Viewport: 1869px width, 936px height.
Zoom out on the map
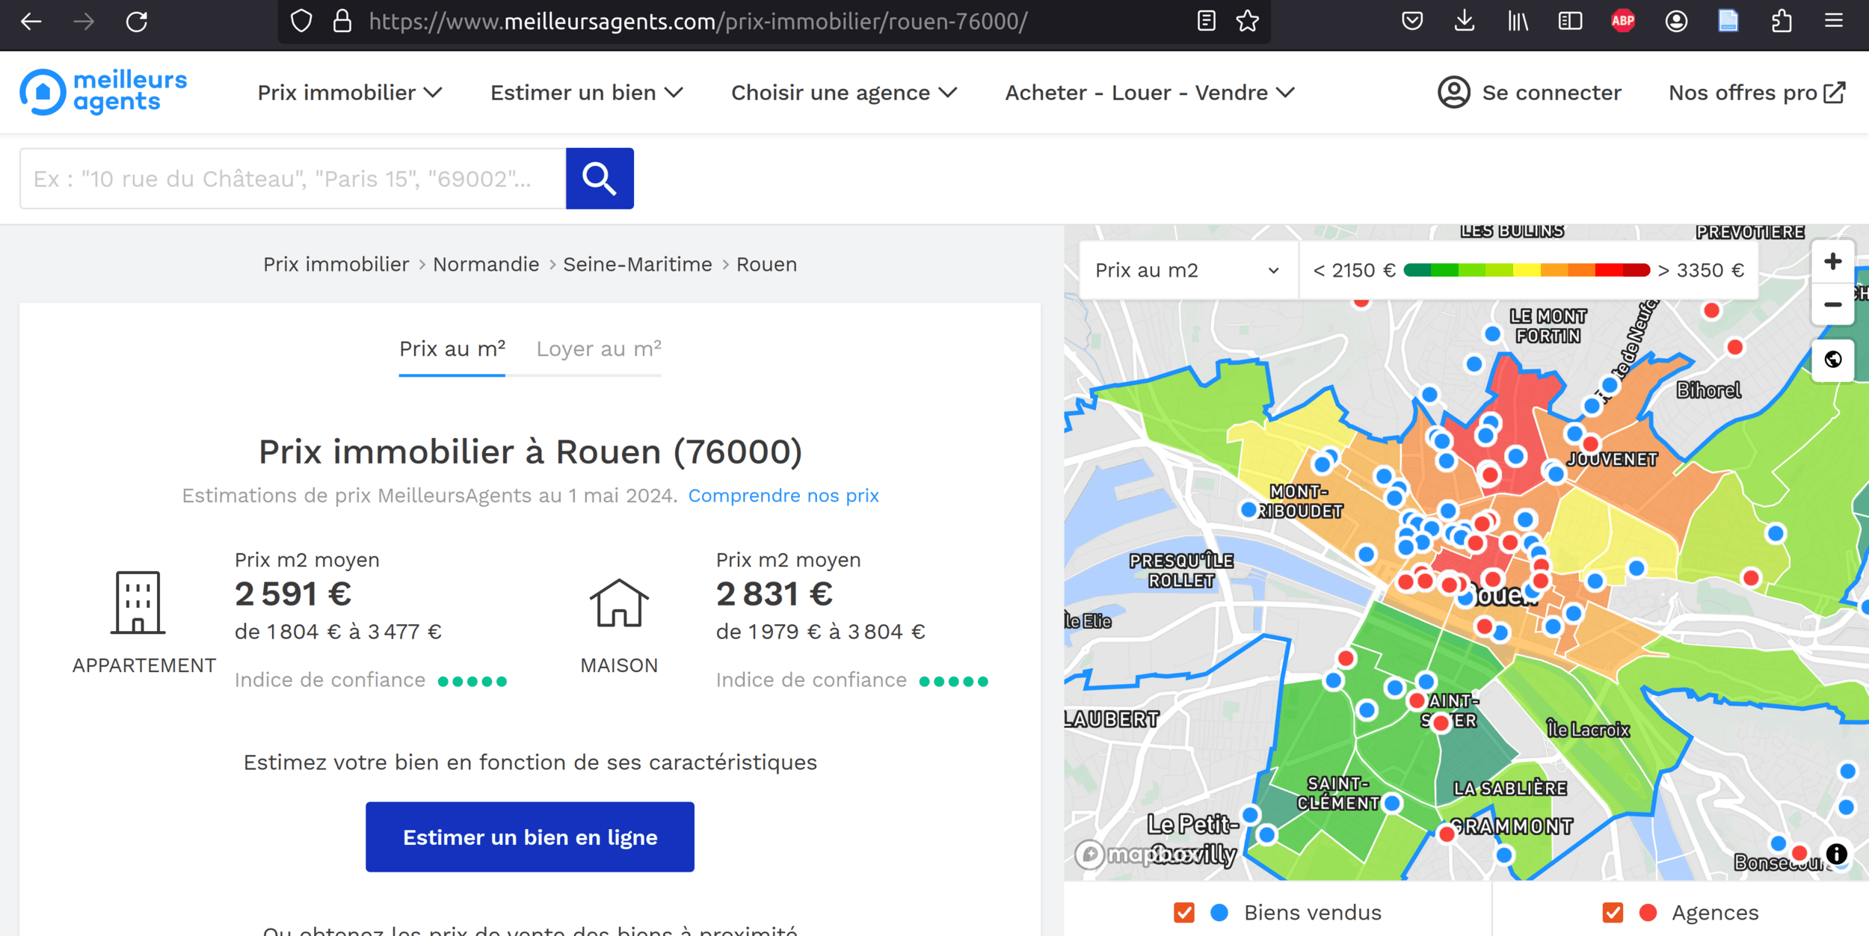1832,304
